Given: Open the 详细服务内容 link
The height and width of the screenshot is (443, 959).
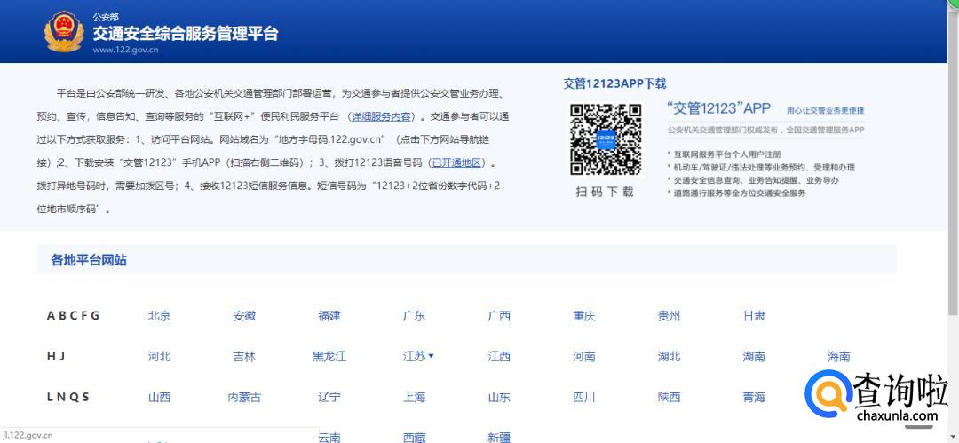Looking at the screenshot, I should (x=382, y=116).
